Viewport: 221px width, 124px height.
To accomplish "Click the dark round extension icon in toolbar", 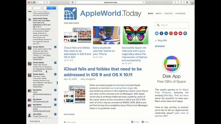I will [x=187, y=2].
